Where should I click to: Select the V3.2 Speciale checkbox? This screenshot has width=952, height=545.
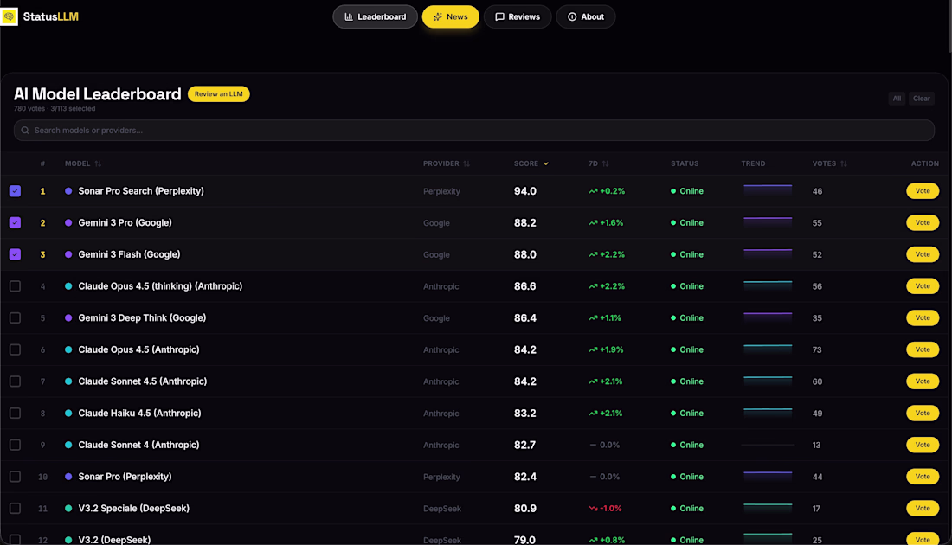tap(16, 509)
